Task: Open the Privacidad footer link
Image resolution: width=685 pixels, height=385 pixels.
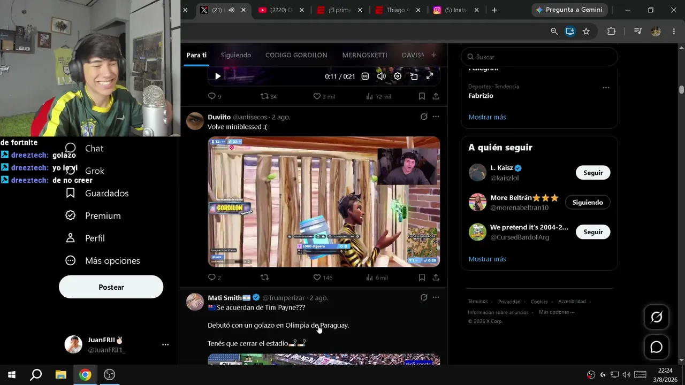Action: pos(509,302)
